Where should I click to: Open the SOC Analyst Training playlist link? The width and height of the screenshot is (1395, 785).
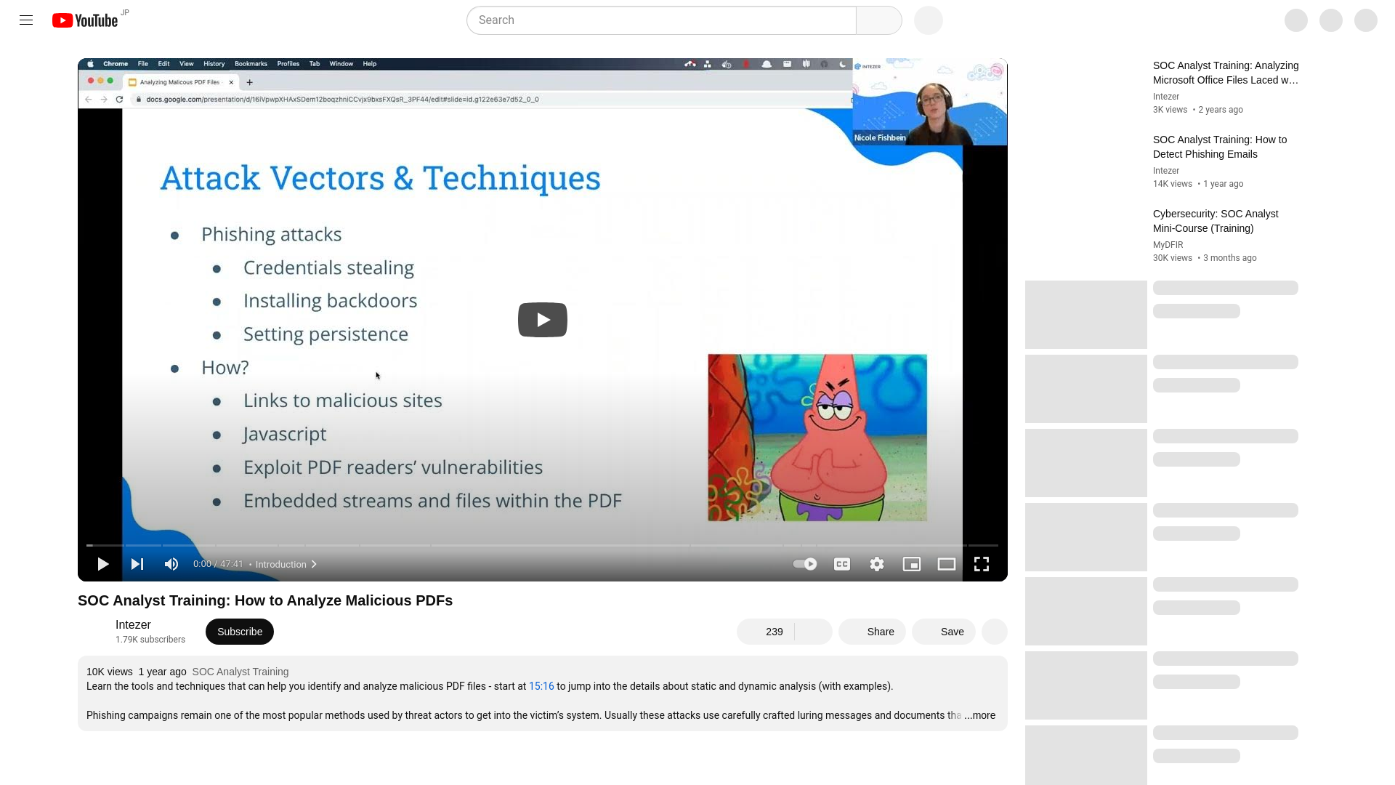click(x=240, y=672)
